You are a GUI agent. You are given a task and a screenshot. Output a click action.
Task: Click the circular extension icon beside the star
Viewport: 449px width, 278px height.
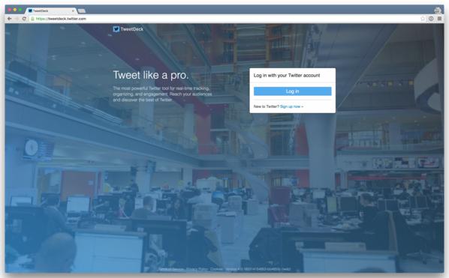(x=431, y=19)
